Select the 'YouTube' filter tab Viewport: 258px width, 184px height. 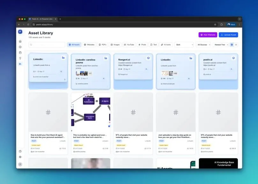(129, 45)
